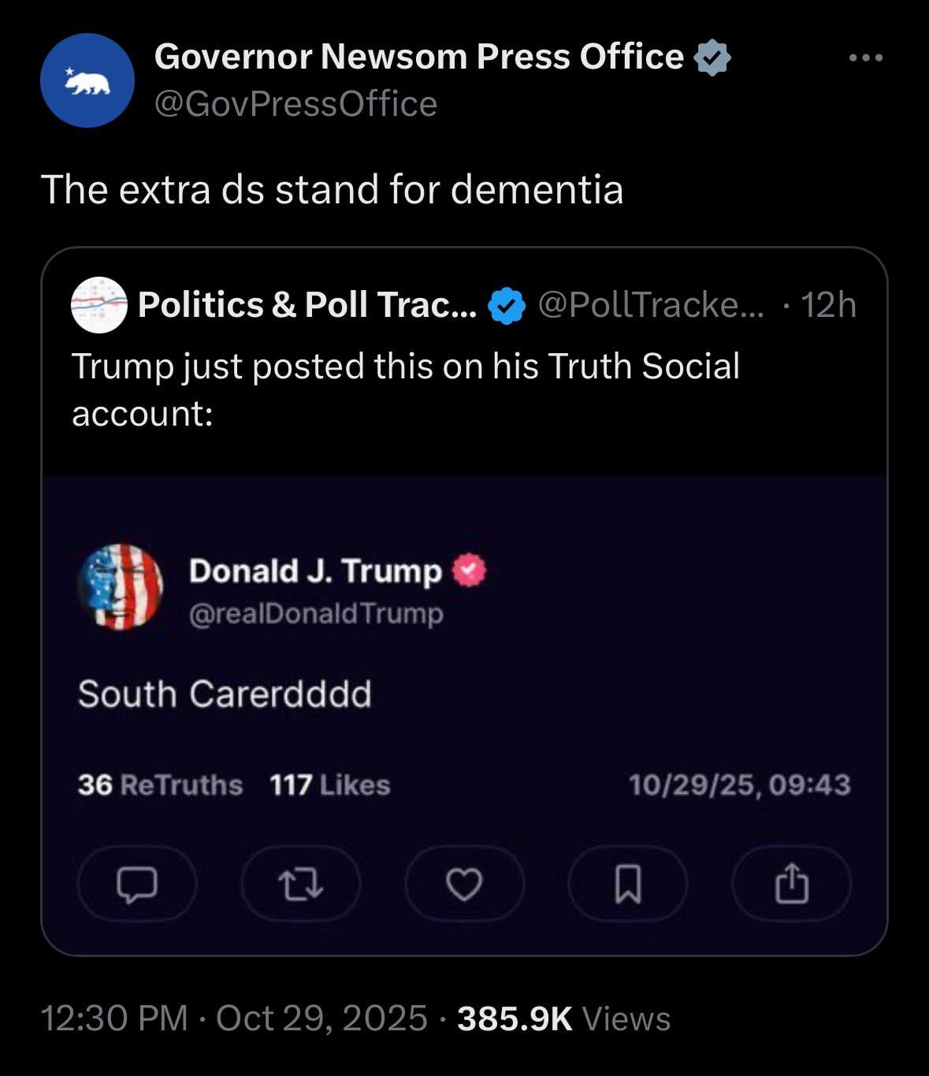The height and width of the screenshot is (1076, 929).
Task: Open the quoted post text about Truth Social
Action: pyautogui.click(x=406, y=389)
